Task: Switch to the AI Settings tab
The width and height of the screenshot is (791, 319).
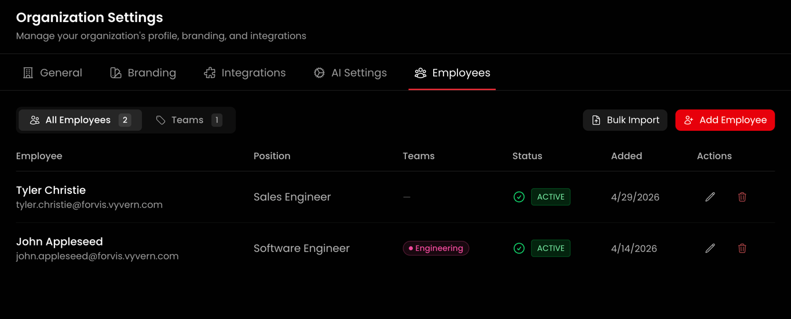Action: tap(350, 73)
